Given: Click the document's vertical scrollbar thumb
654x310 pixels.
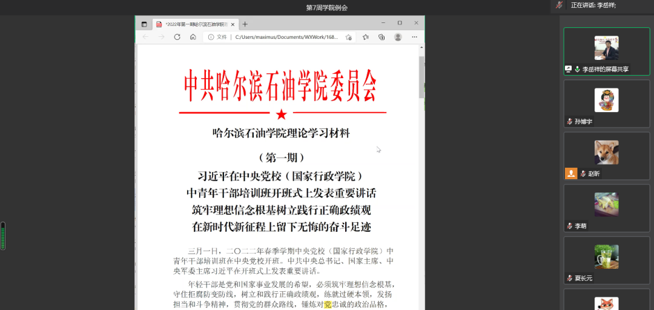Looking at the screenshot, I should (421, 77).
